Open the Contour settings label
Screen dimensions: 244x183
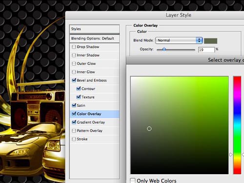pos(88,89)
